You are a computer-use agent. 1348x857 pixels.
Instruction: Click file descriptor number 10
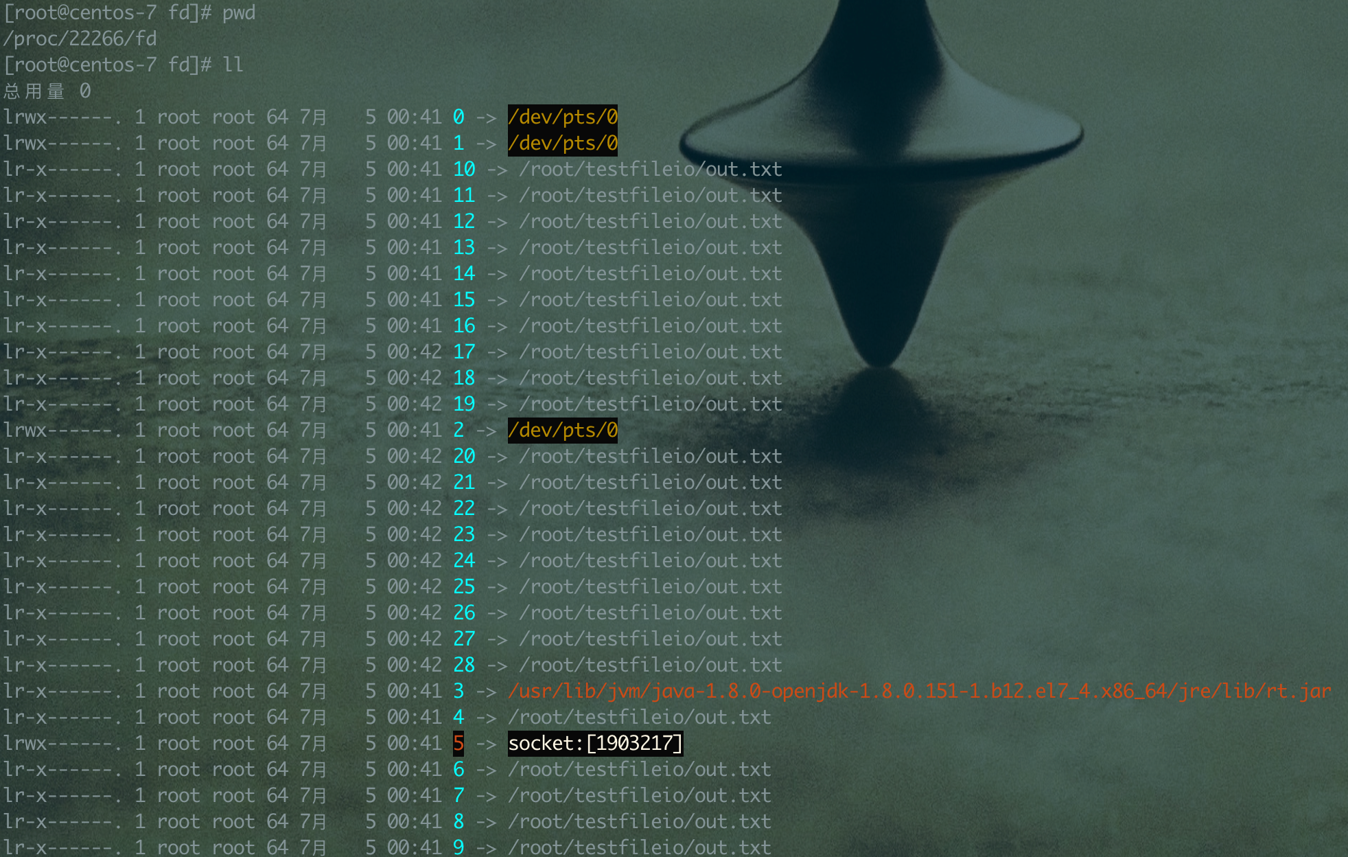[x=464, y=169]
